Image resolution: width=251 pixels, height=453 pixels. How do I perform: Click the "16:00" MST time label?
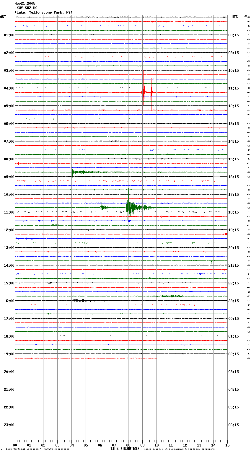(x=9, y=301)
